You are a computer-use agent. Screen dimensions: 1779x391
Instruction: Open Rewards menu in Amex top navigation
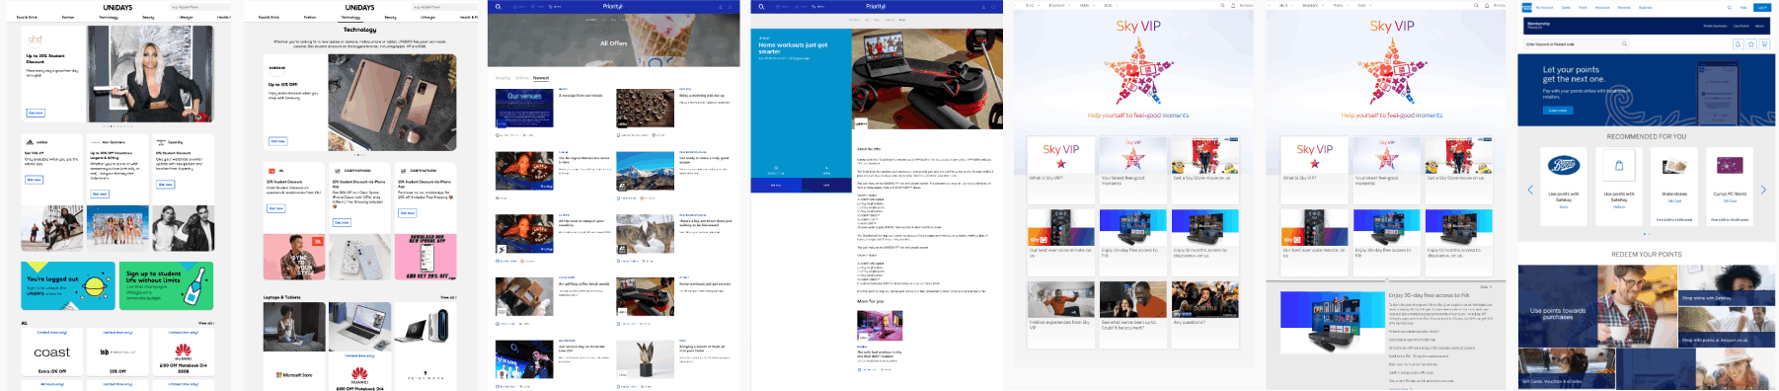[x=1624, y=7]
